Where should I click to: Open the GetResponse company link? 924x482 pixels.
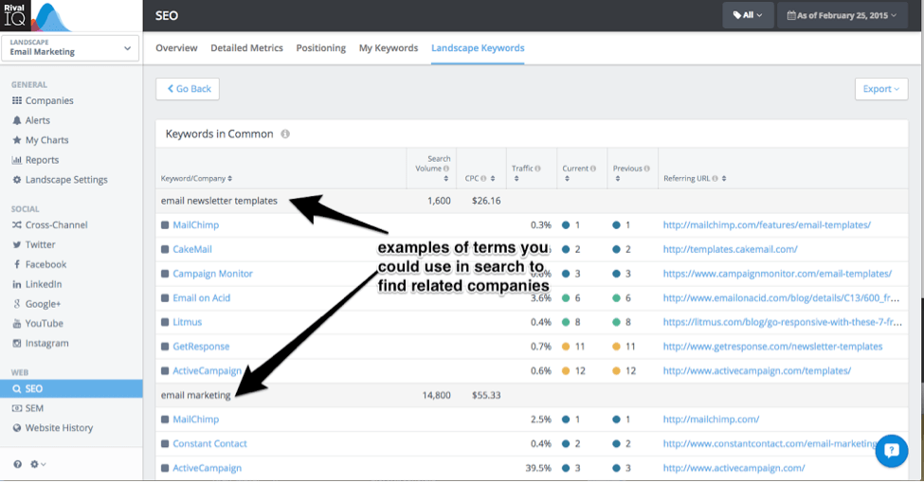pyautogui.click(x=201, y=347)
